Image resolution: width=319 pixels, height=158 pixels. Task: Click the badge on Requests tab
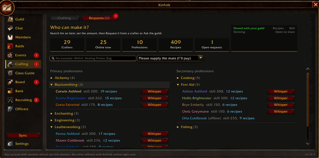coord(116,16)
